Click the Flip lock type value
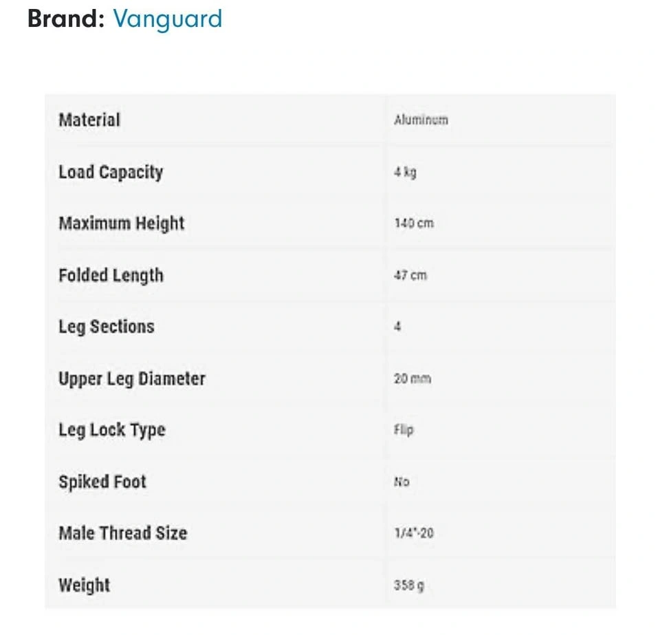 click(404, 430)
